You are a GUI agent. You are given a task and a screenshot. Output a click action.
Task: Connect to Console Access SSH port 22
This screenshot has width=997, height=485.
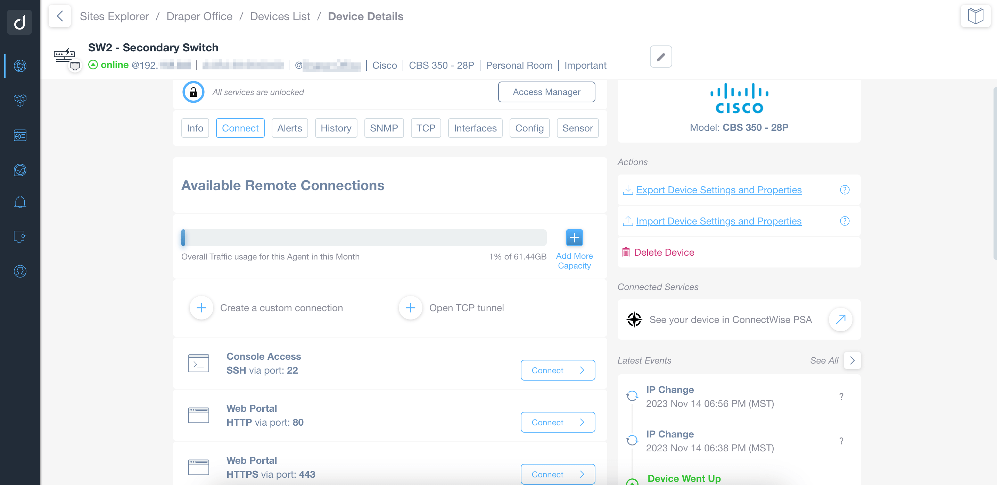point(557,371)
